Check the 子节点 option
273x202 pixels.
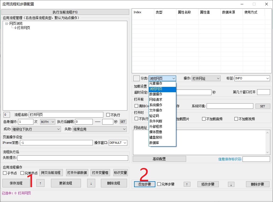(x=5, y=173)
